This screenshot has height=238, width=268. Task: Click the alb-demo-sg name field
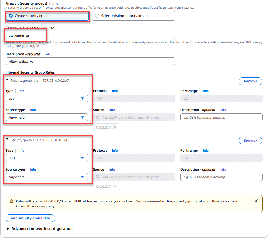(90, 35)
